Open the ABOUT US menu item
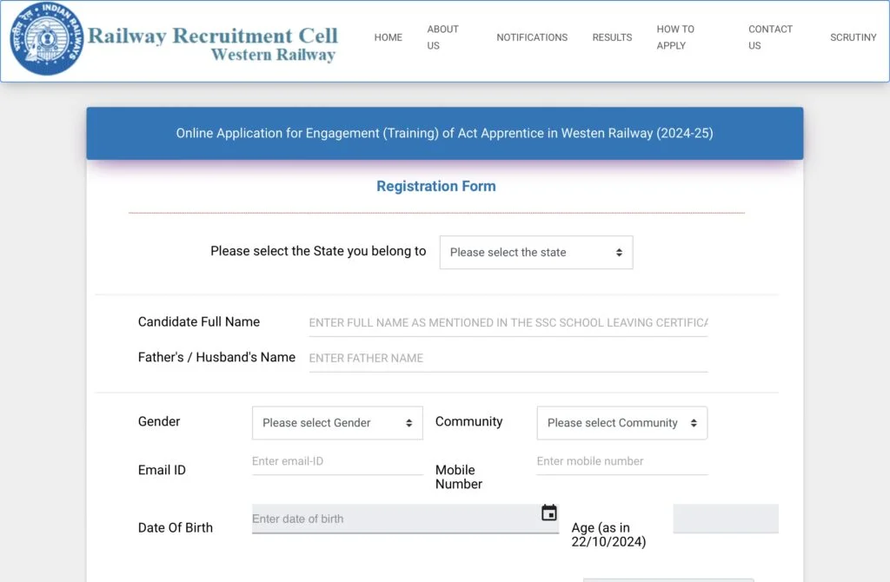This screenshot has height=582, width=890. (442, 37)
